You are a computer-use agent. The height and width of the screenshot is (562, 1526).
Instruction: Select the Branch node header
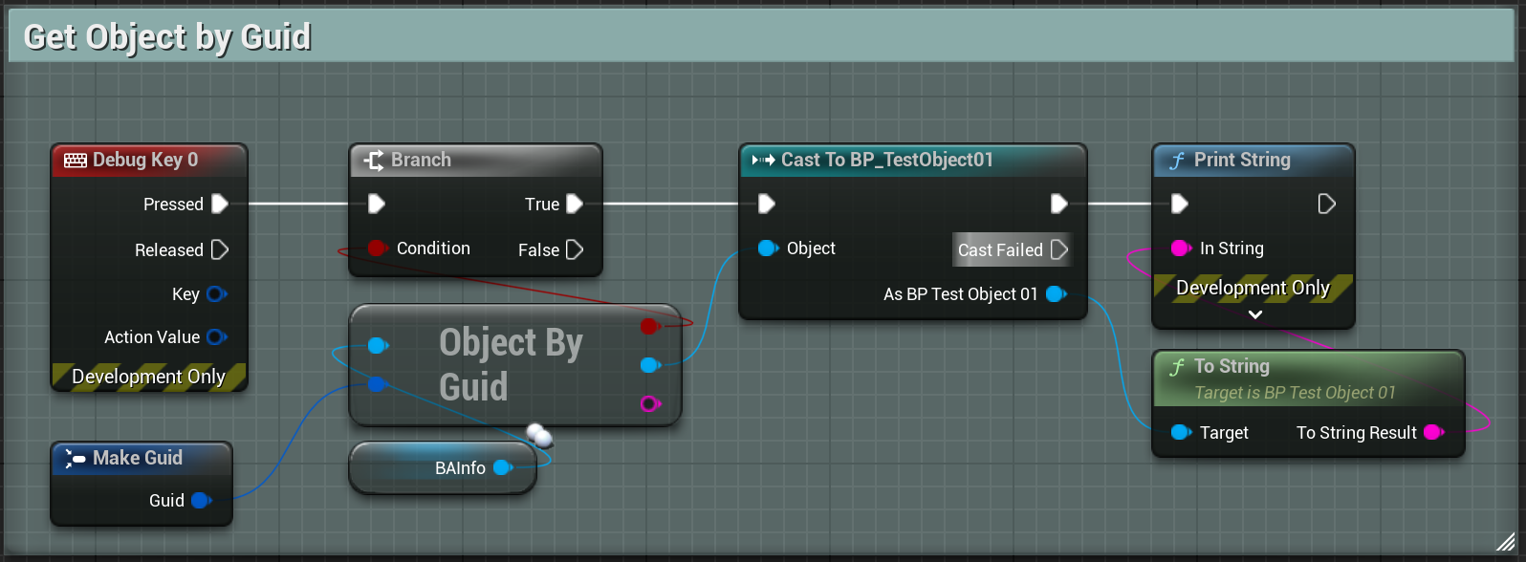(x=475, y=161)
